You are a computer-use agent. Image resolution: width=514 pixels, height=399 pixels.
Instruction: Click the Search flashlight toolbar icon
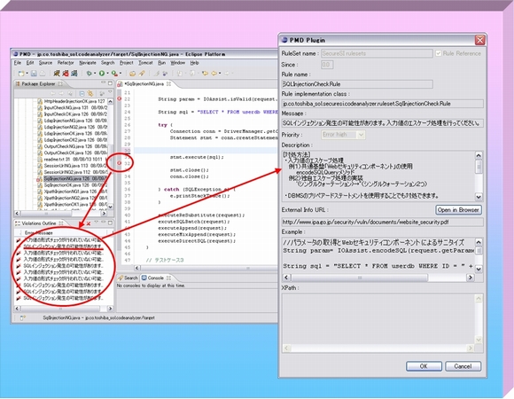142,74
